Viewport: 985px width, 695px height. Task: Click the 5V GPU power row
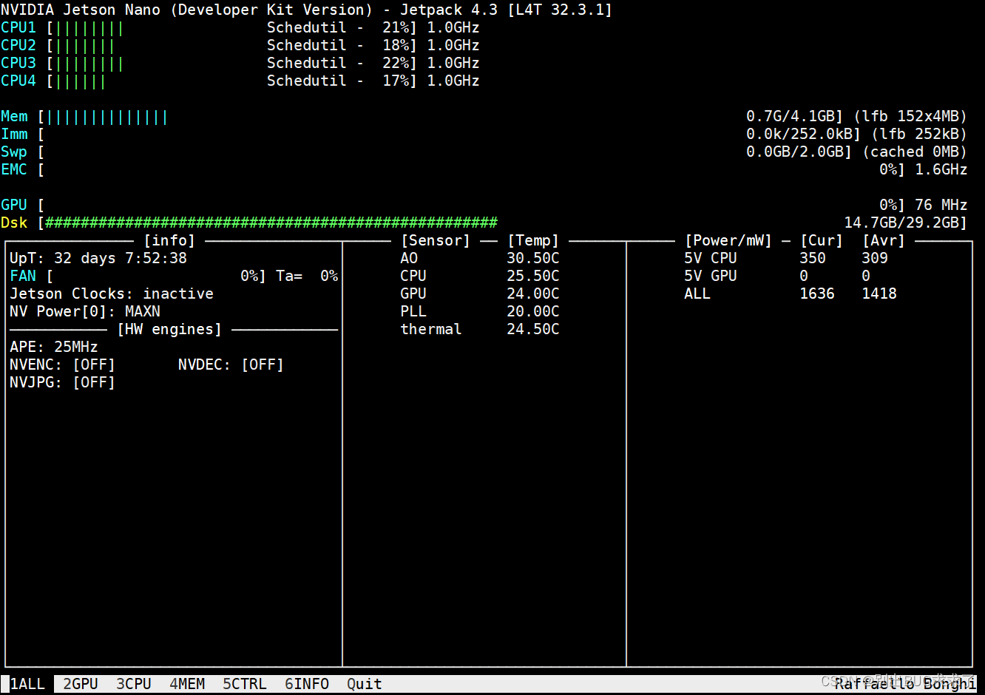[x=778, y=276]
